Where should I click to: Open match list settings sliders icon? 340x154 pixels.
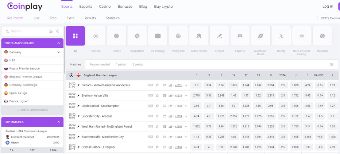(332, 65)
